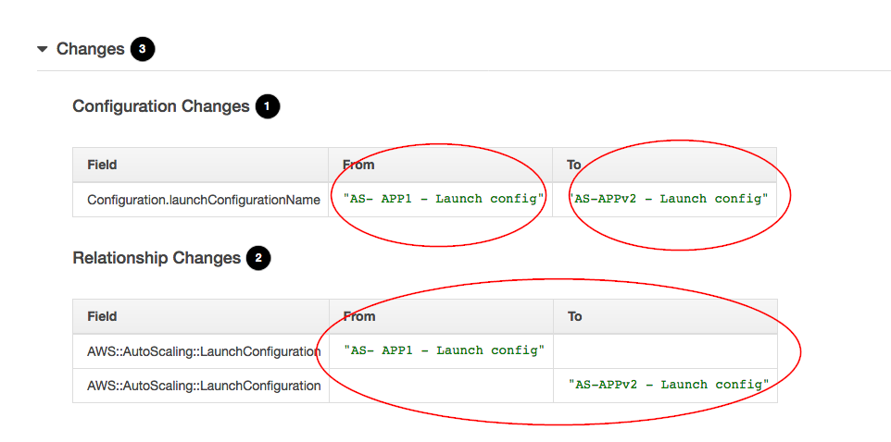Viewport: 891px width, 442px height.
Task: Select To value in Configuration.launchConfigurationName row
Action: click(x=669, y=199)
